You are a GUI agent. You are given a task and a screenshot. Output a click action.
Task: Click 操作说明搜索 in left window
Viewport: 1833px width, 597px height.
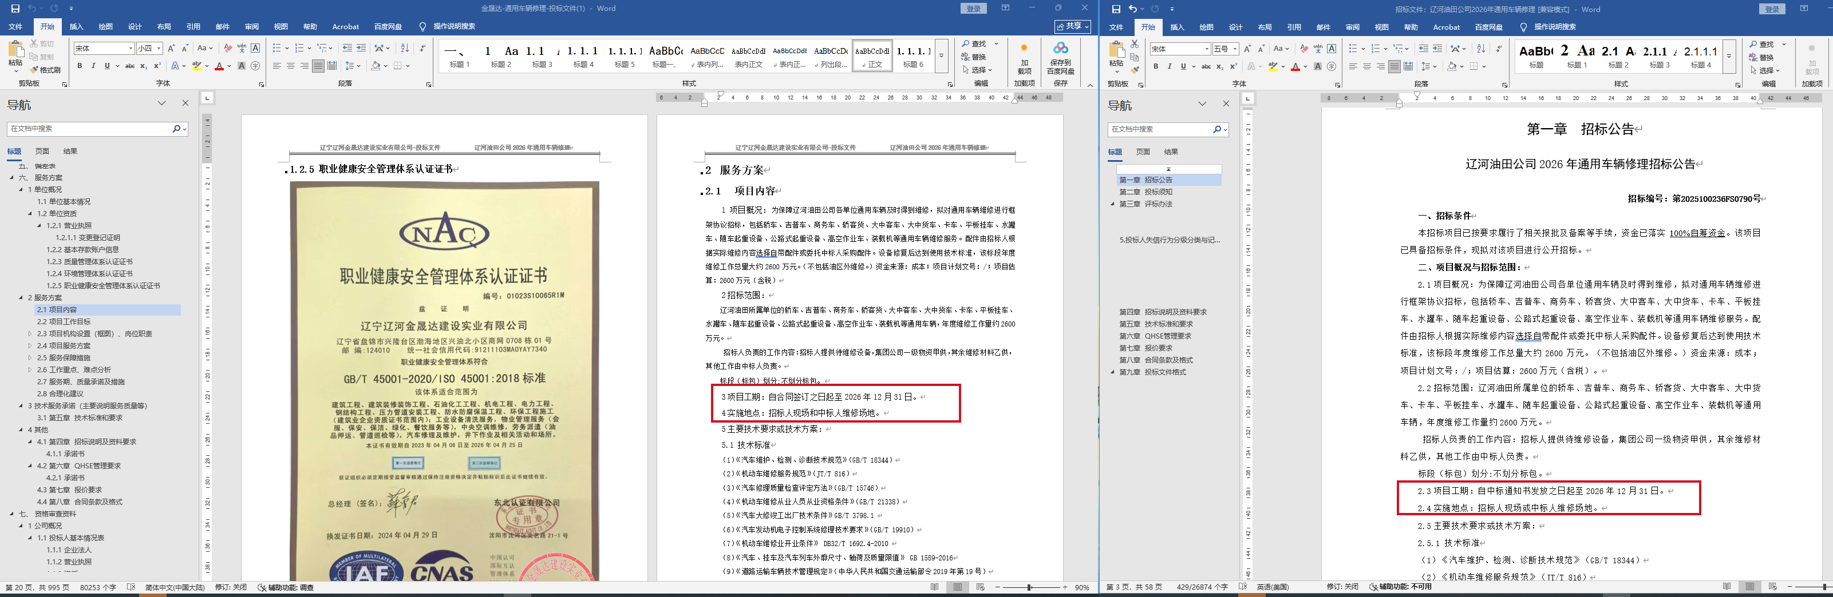coord(454,27)
